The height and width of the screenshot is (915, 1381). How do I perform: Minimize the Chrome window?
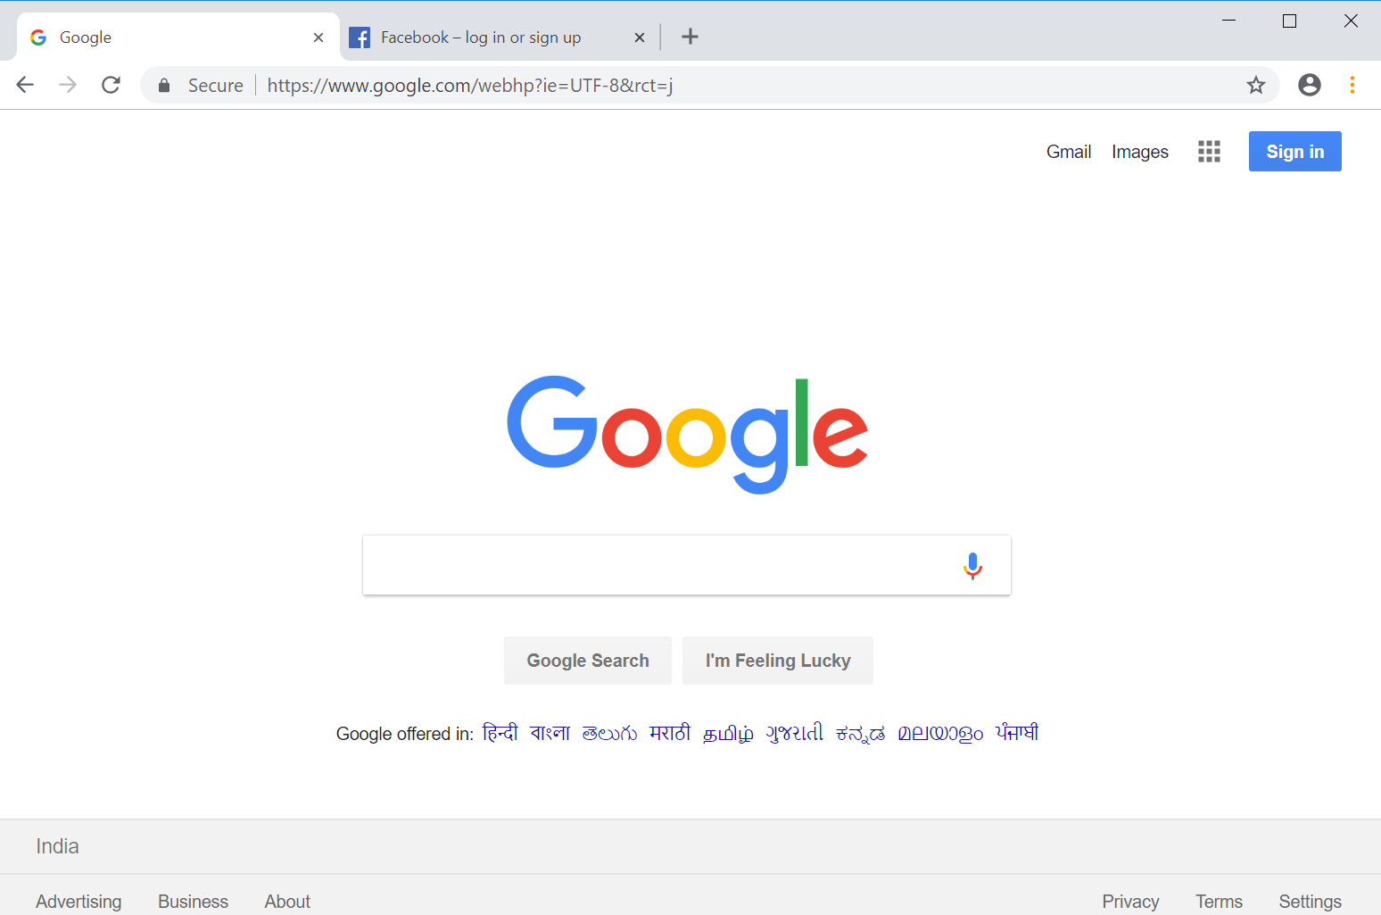tap(1228, 21)
